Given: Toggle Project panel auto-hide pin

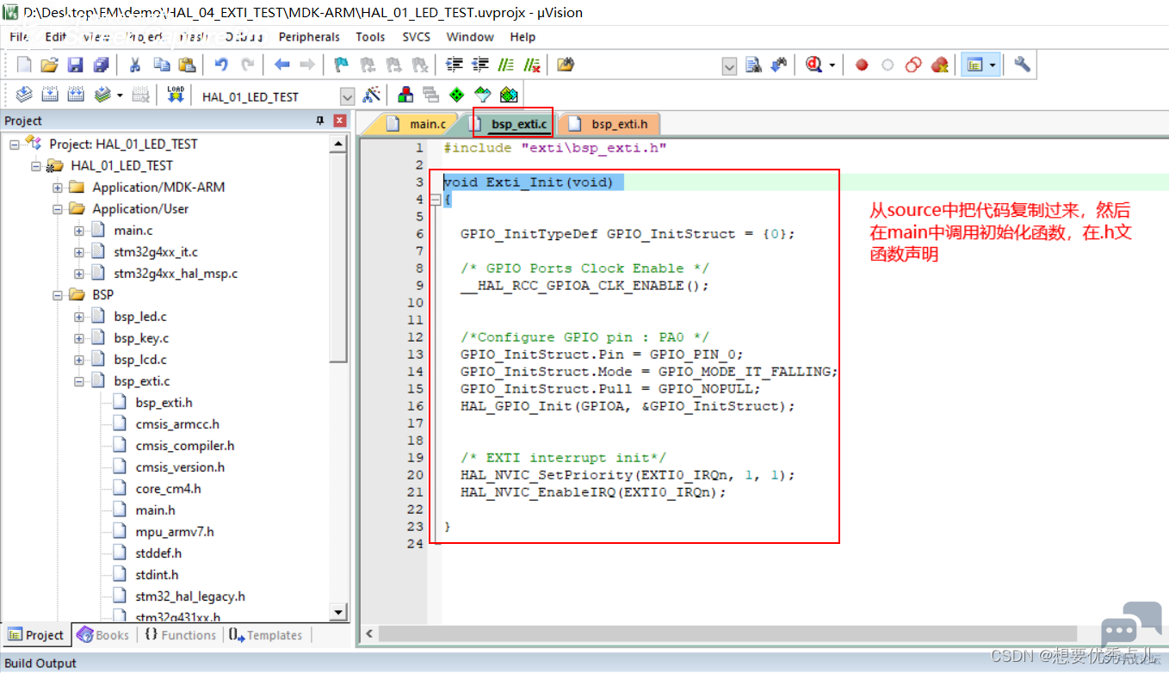Looking at the screenshot, I should pos(321,120).
